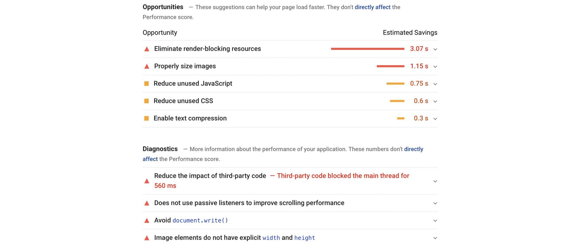Viewport: 581px width, 245px height.
Task: Expand the Enable text compression details
Action: (x=435, y=119)
